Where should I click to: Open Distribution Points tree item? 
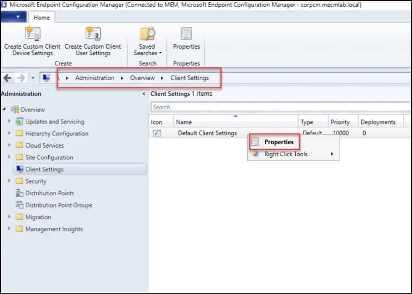[49, 193]
